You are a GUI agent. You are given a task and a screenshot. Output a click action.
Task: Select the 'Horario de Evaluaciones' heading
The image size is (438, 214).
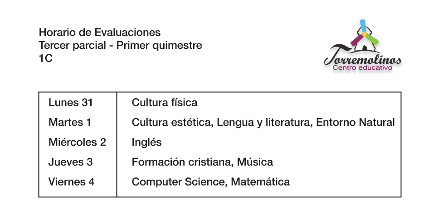point(100,32)
